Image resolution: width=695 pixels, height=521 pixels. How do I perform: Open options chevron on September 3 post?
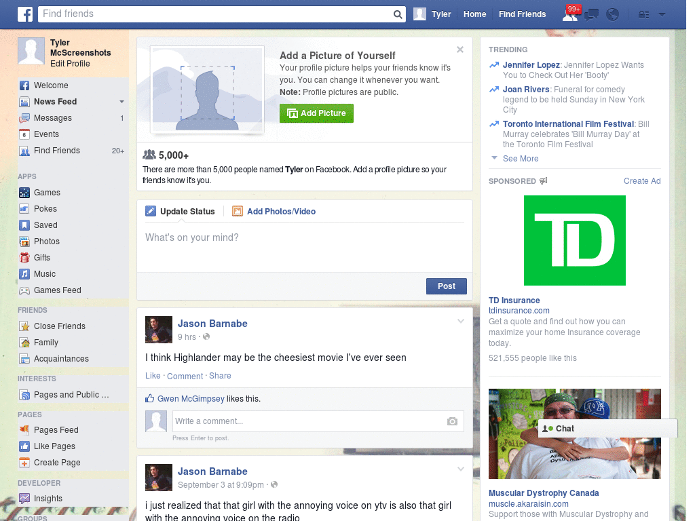pos(461,469)
